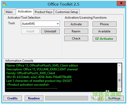Open the Readme

[34, 98]
